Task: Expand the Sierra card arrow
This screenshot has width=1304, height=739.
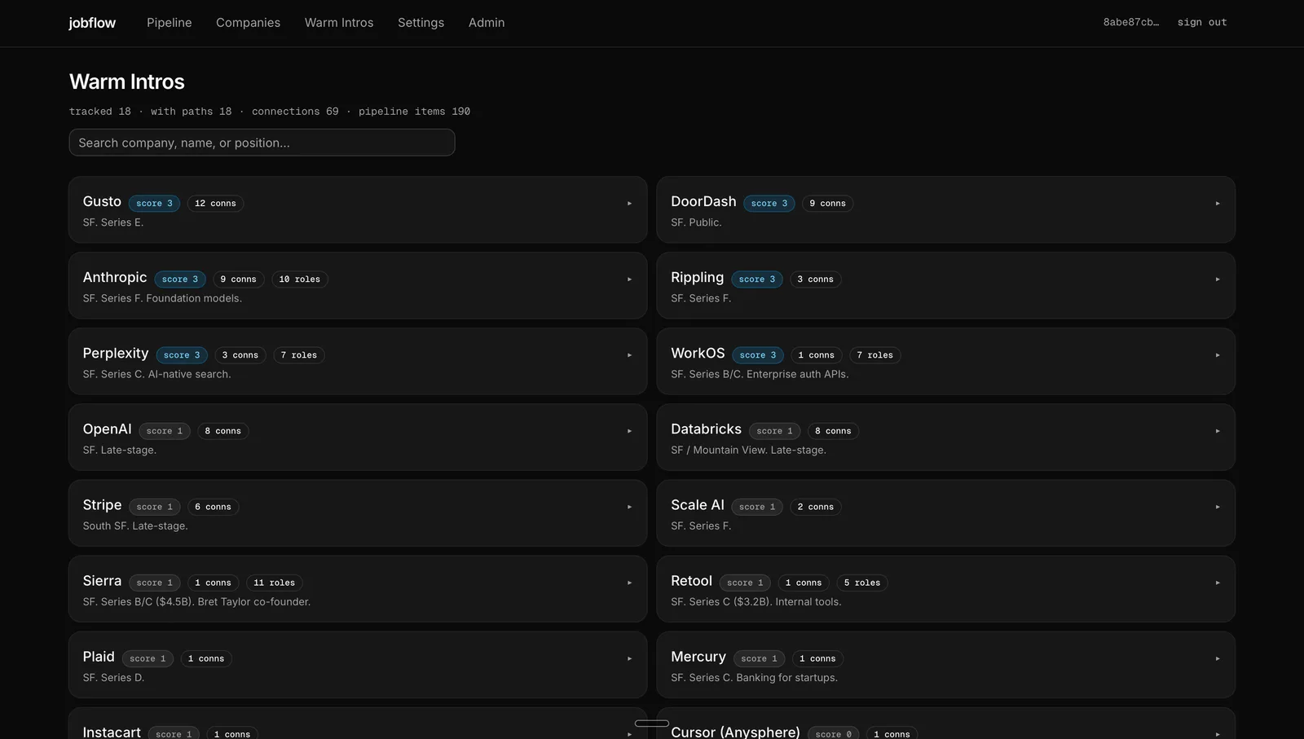Action: pos(629,583)
